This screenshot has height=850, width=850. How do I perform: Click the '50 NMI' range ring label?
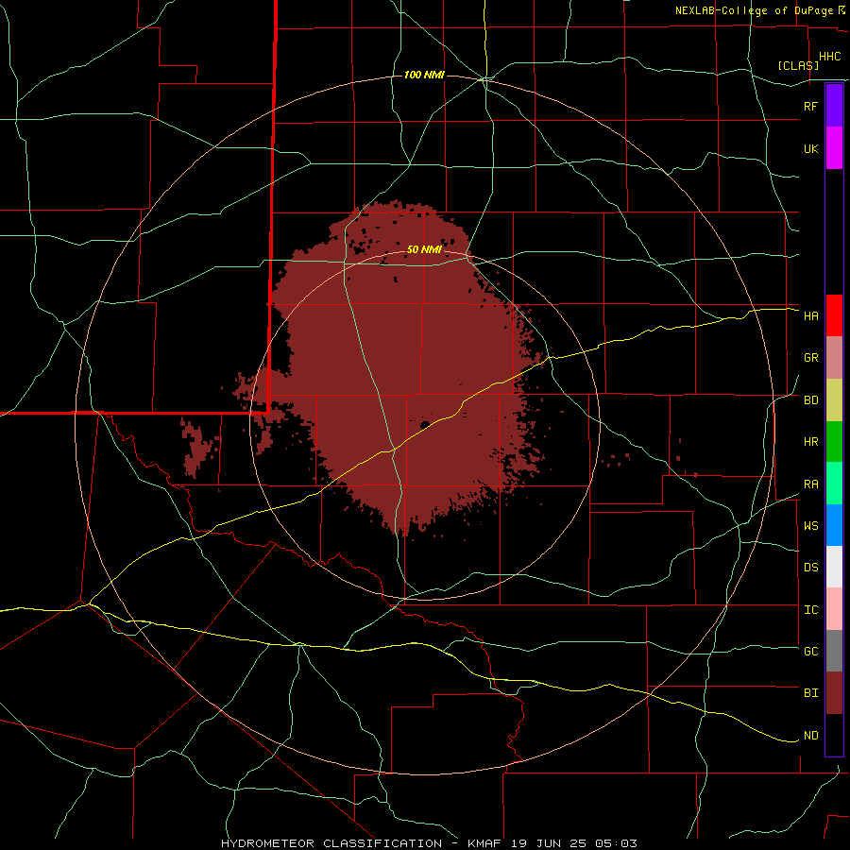(424, 249)
